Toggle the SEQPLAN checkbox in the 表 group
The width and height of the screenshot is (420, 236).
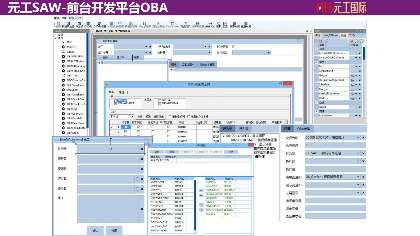[115, 101]
